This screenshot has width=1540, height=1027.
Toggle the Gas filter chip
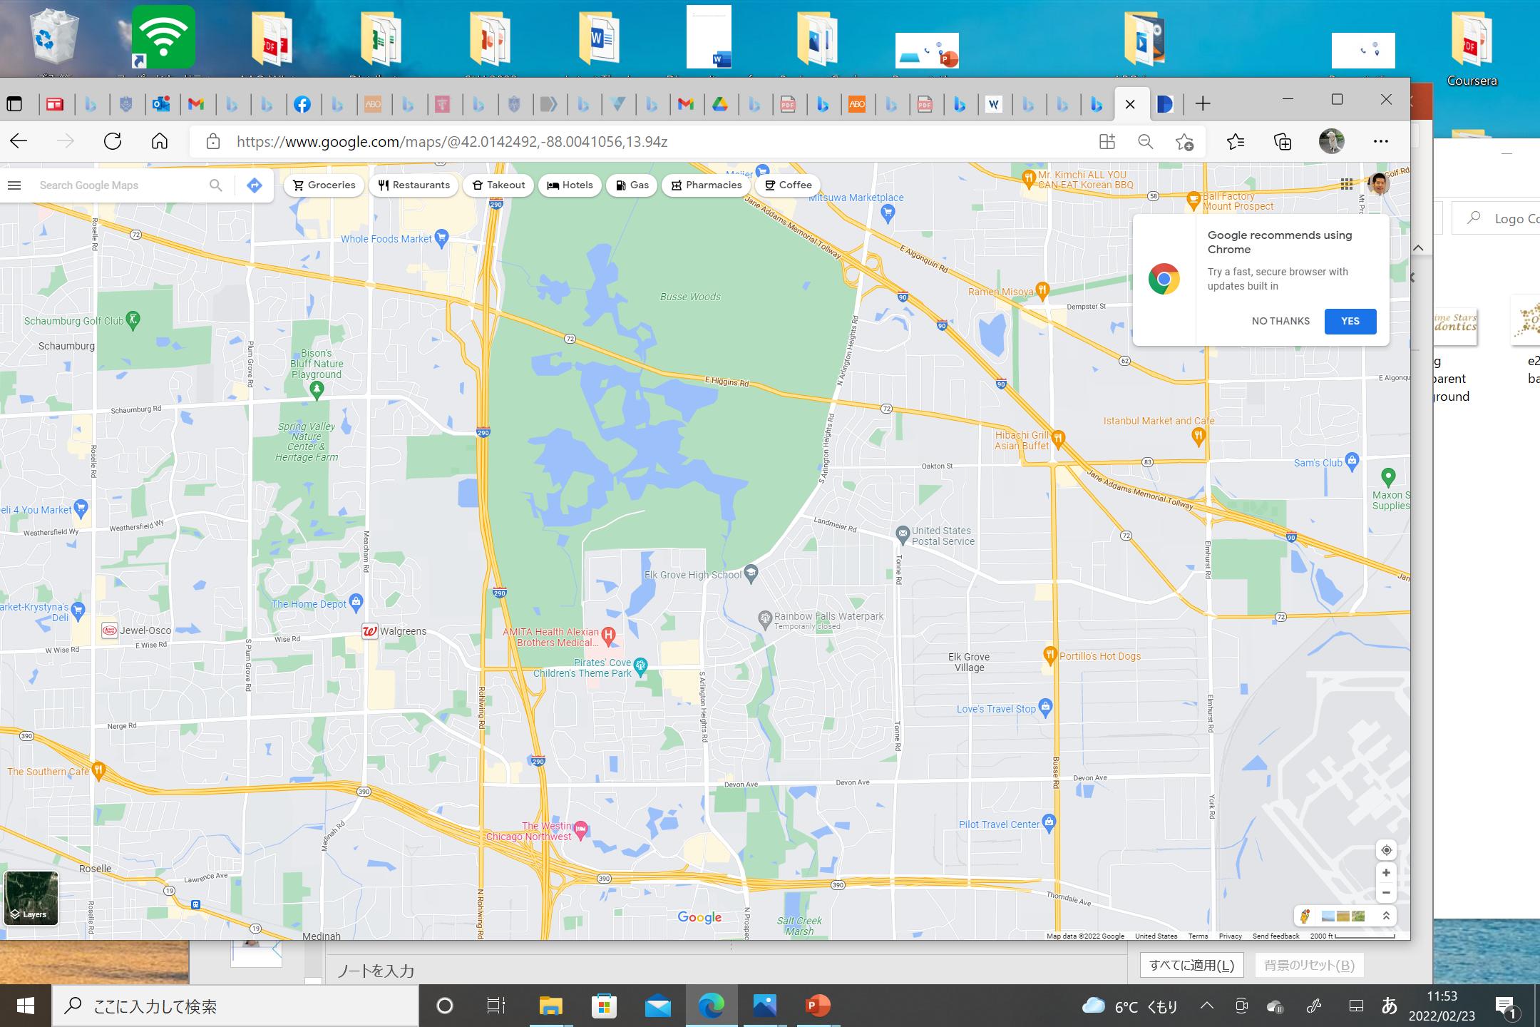pyautogui.click(x=631, y=185)
